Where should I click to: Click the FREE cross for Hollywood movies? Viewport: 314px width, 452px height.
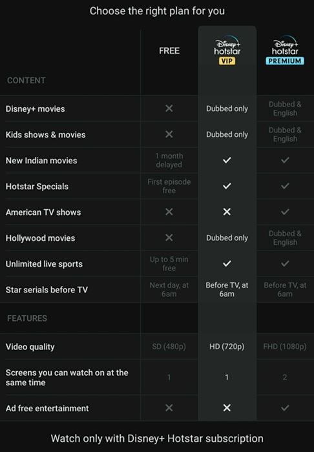169,238
